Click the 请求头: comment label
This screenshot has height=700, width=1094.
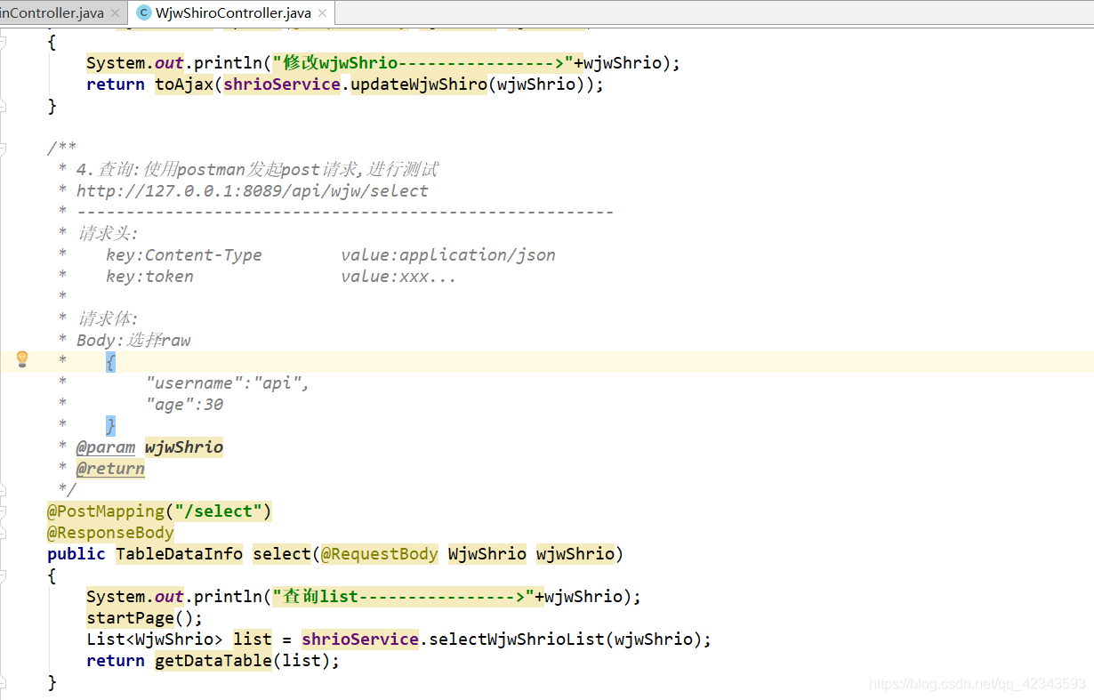(107, 234)
